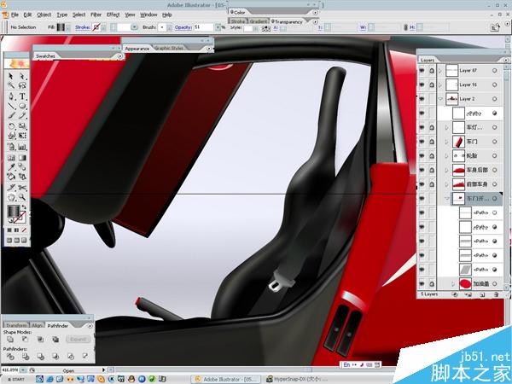Pick the Magic Wand tool

click(11, 85)
